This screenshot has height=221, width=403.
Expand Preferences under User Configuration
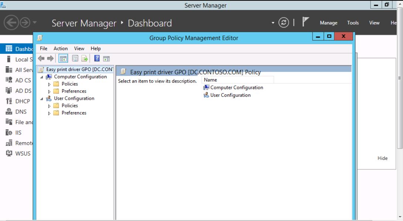point(49,113)
